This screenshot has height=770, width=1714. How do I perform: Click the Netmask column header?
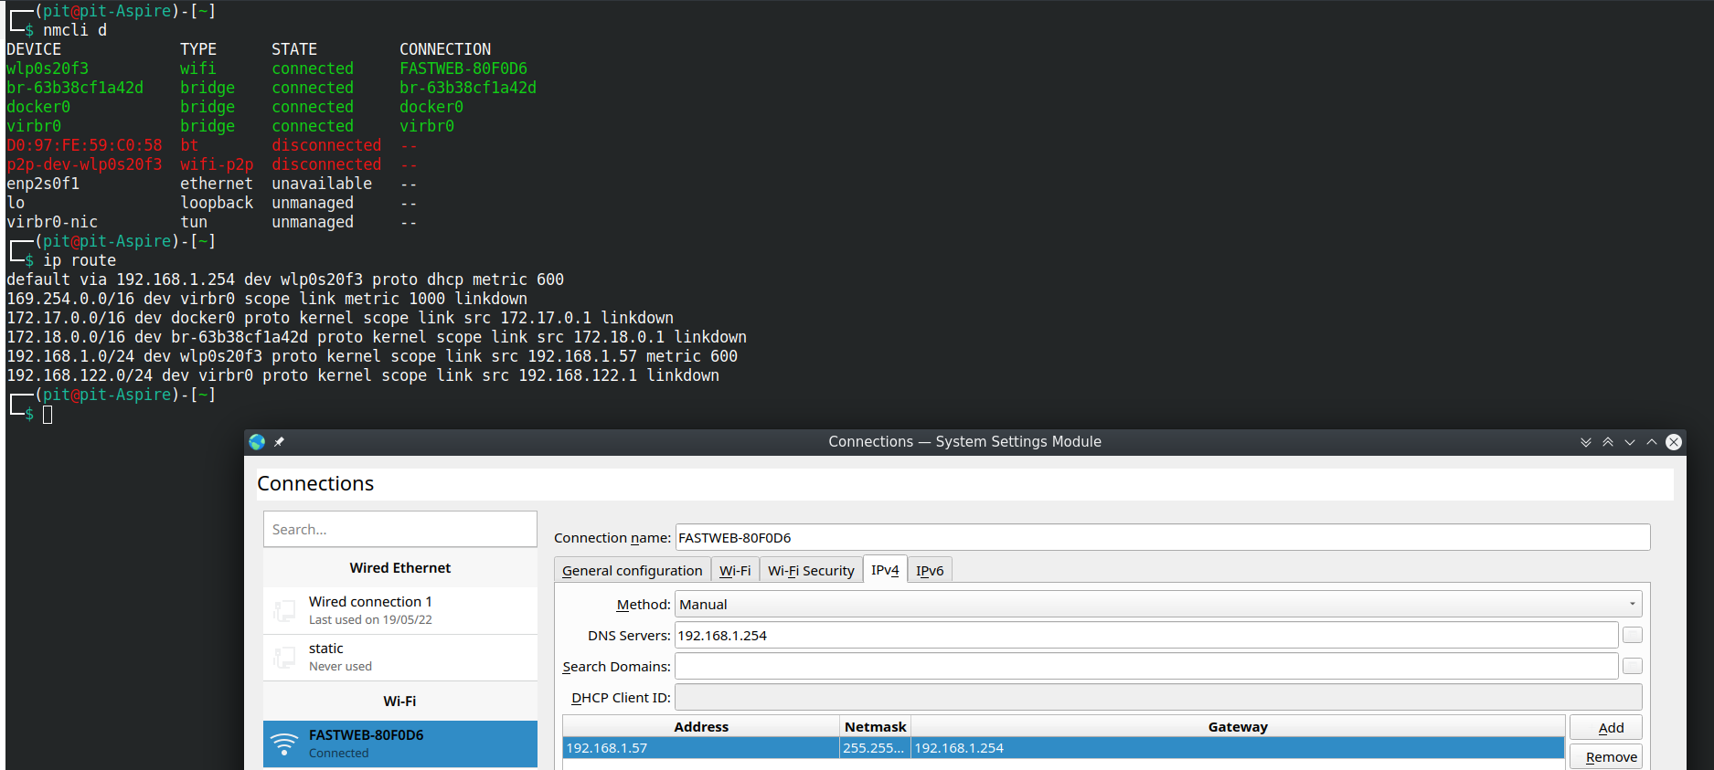click(875, 726)
